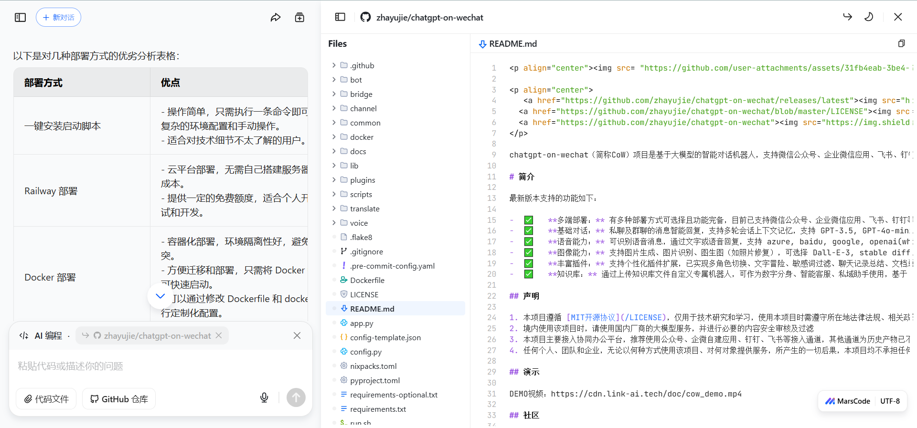Click the whale icon beside Dockerfile
The image size is (917, 428).
(344, 280)
